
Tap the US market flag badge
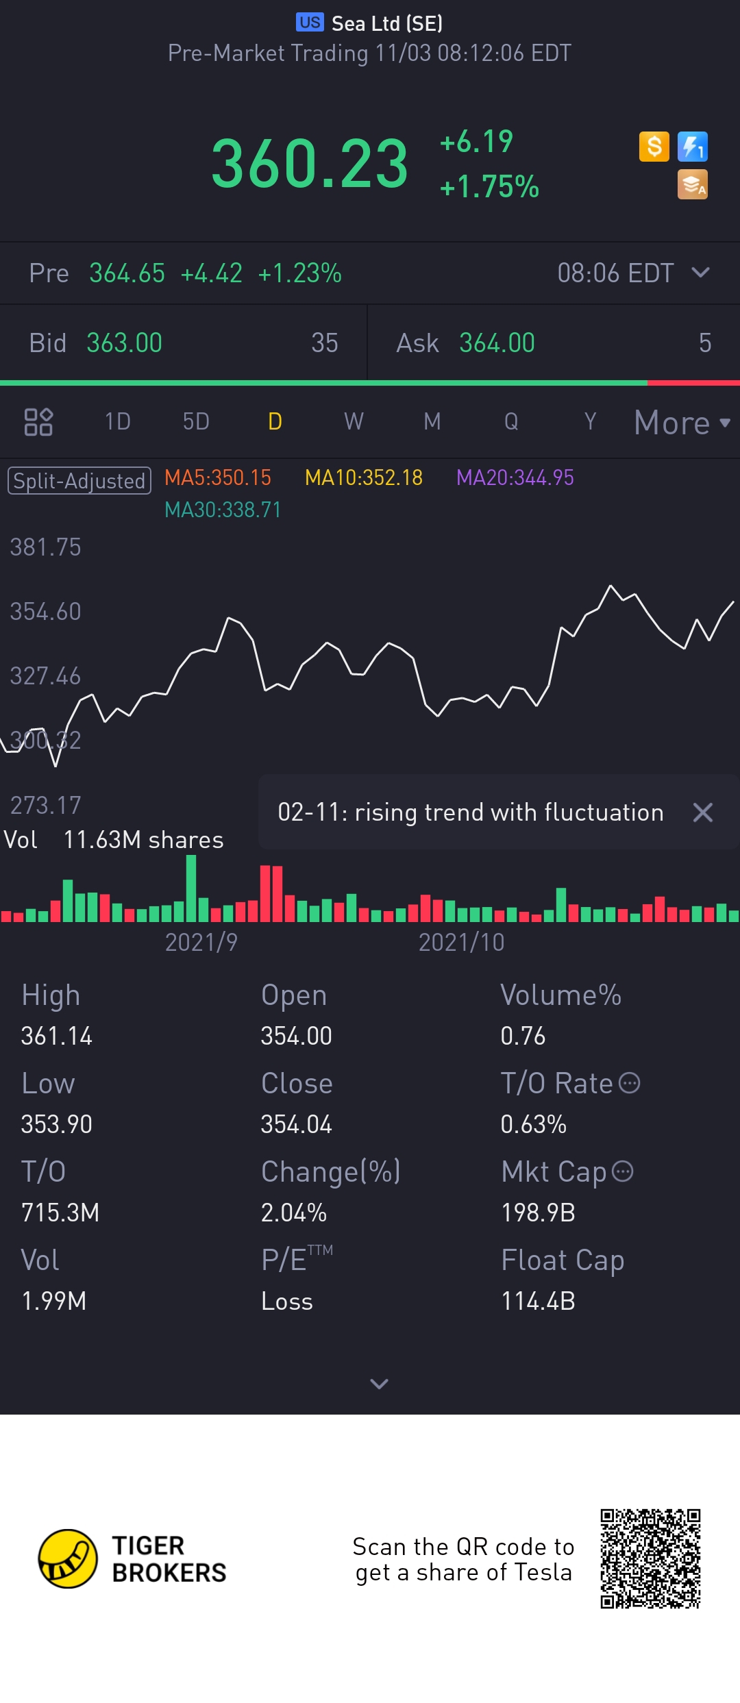tap(310, 23)
